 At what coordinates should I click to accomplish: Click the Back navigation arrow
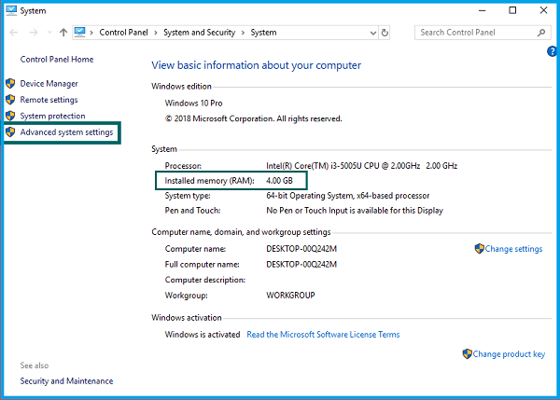click(x=12, y=33)
